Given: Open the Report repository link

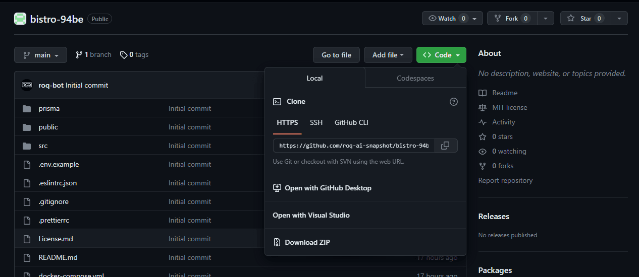Looking at the screenshot, I should click(505, 180).
